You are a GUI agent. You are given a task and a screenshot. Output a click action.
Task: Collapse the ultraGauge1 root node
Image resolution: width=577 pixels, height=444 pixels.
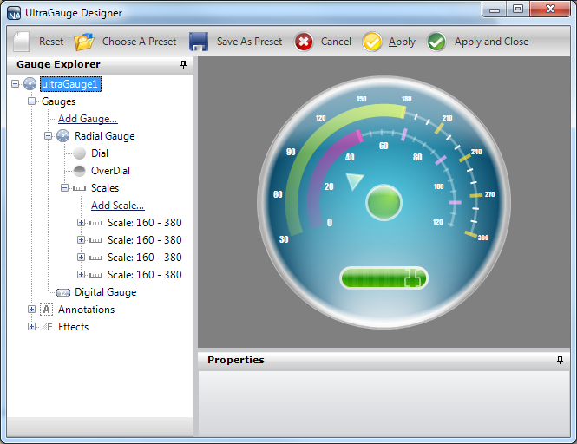[x=16, y=84]
